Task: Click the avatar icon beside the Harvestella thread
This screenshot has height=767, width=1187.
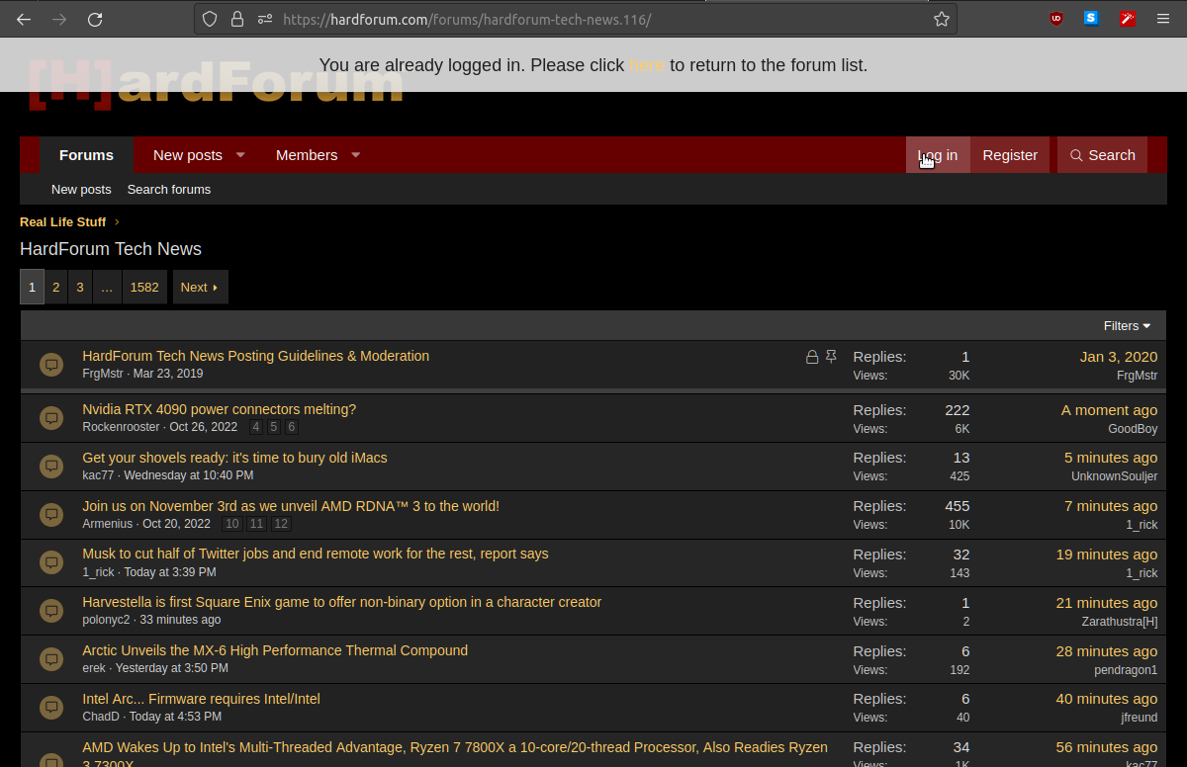Action: pos(51,611)
